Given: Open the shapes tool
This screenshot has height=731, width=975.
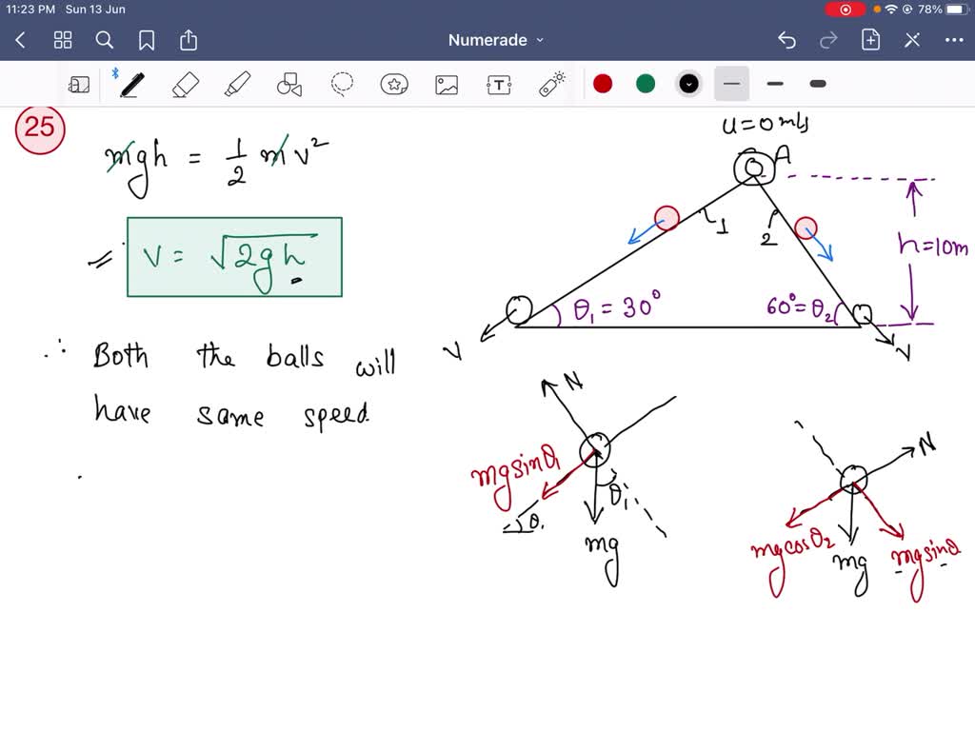Looking at the screenshot, I should 289,84.
